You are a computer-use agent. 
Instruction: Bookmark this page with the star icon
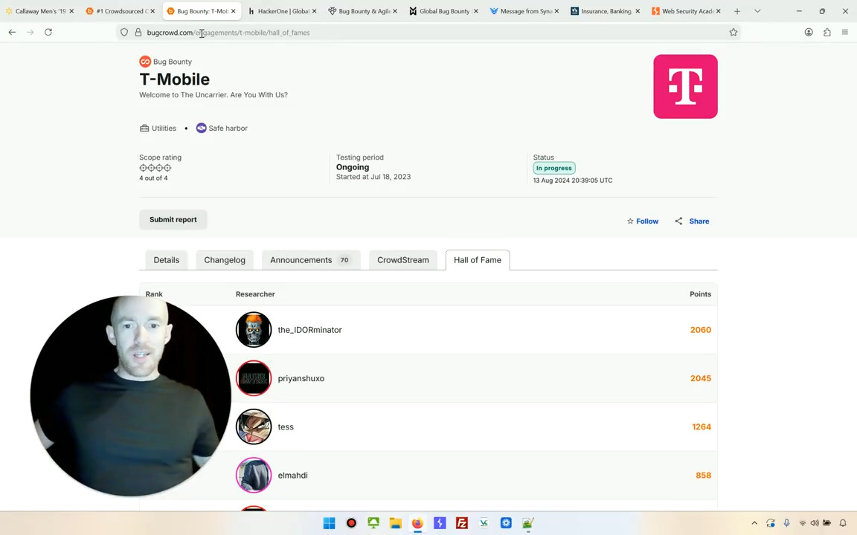point(734,32)
